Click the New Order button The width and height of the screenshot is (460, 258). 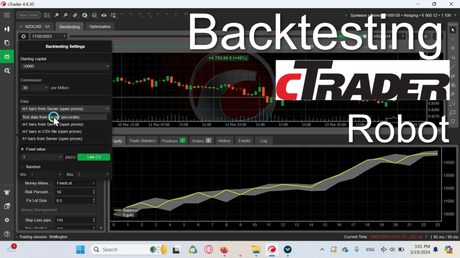(x=28, y=15)
